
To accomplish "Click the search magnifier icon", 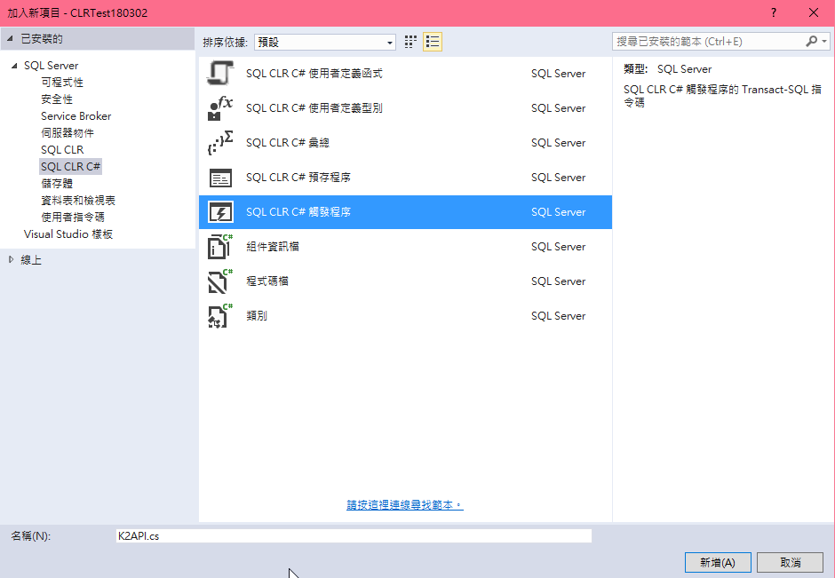I will tap(811, 41).
